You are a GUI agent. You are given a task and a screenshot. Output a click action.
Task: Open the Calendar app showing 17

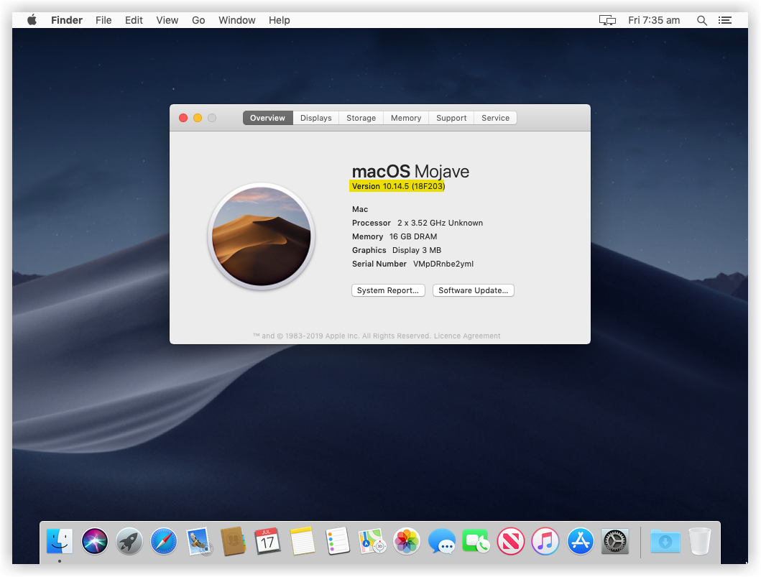268,541
